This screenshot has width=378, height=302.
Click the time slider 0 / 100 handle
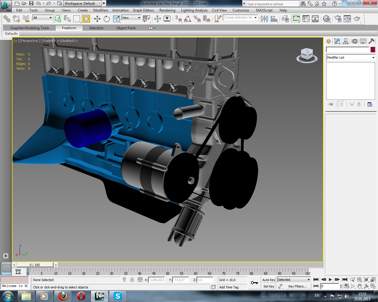click(x=35, y=265)
